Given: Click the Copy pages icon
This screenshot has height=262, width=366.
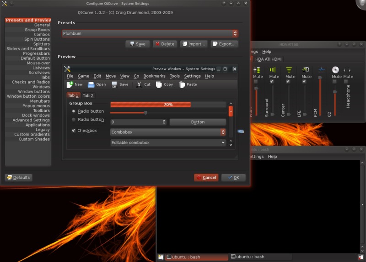Looking at the screenshot, I should pos(159,84).
